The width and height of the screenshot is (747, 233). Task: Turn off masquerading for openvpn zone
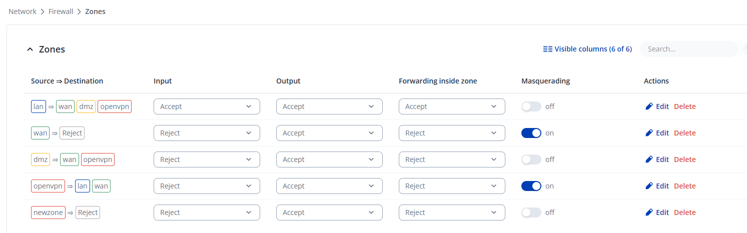(531, 186)
